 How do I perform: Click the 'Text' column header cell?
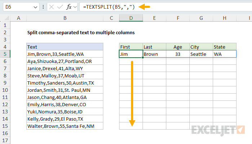tap(64, 47)
